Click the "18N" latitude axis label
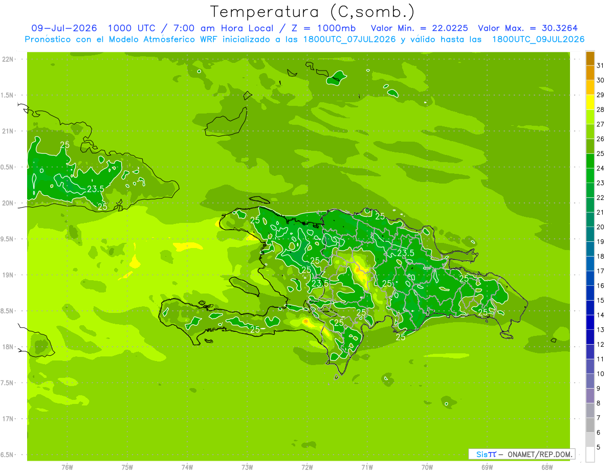The image size is (614, 474). [8, 347]
